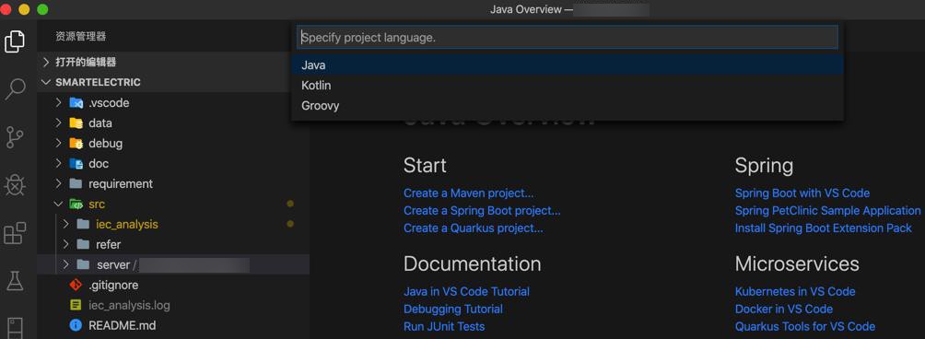Screen dimensions: 925x339
Task: Open Spring Boot with VS Code link
Action: [802, 193]
